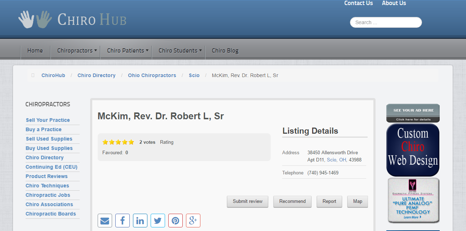Share listing on LinkedIn icon
The height and width of the screenshot is (231, 466).
(x=140, y=221)
